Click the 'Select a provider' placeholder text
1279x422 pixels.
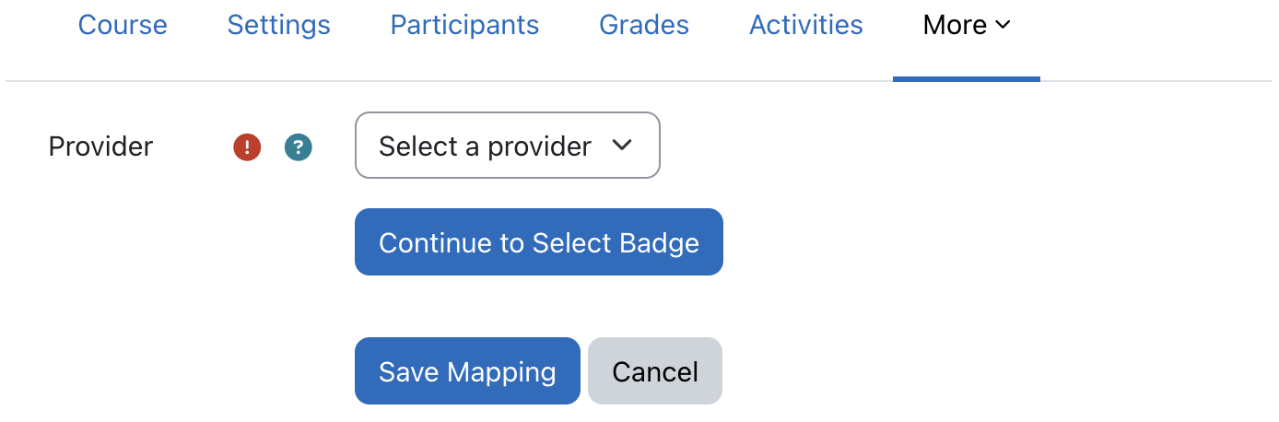click(485, 147)
